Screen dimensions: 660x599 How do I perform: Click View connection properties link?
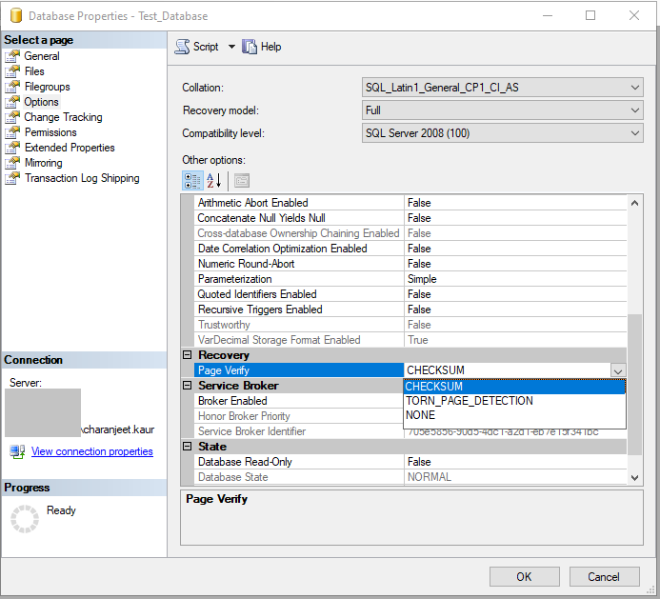[x=91, y=451]
